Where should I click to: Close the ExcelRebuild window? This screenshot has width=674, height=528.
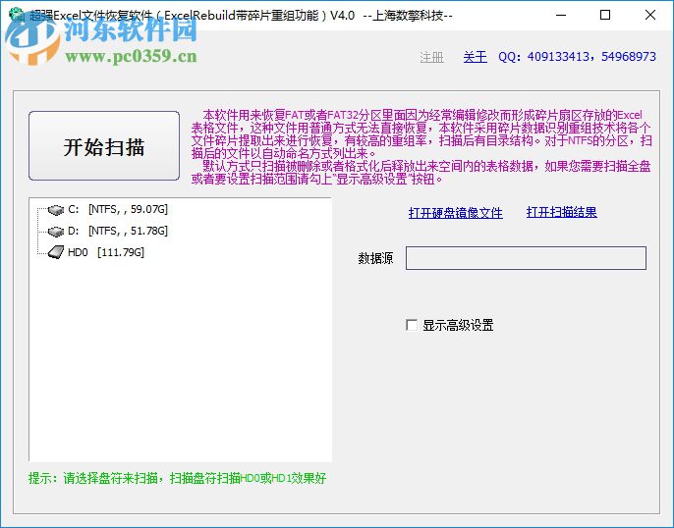click(650, 15)
